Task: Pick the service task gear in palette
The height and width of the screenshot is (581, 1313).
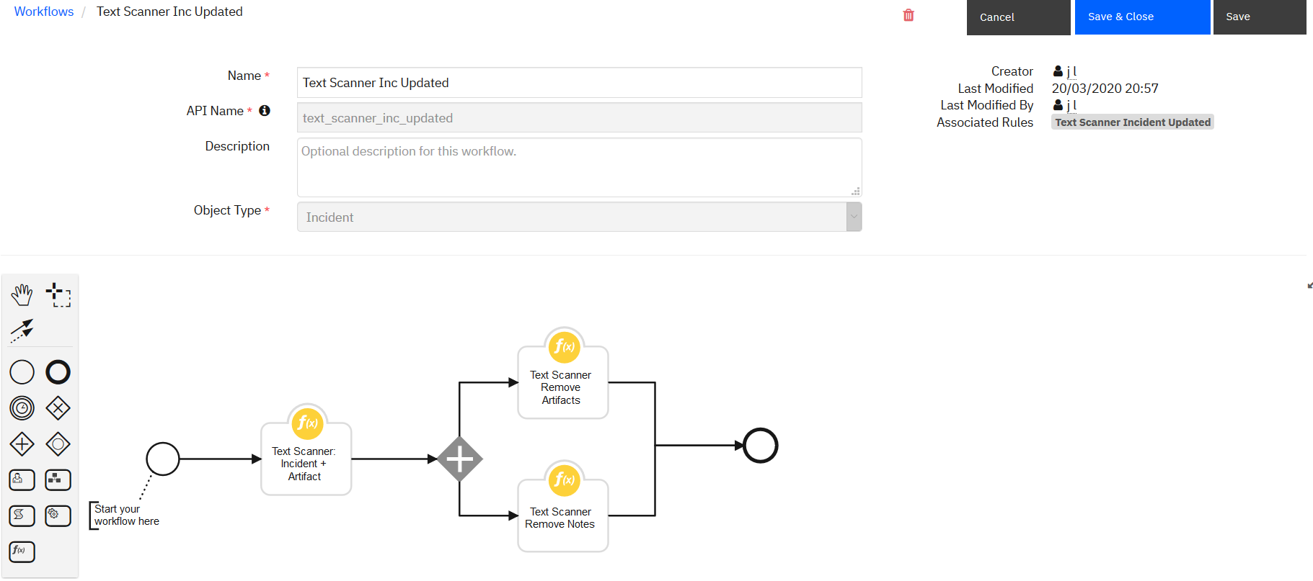Action: 58,515
